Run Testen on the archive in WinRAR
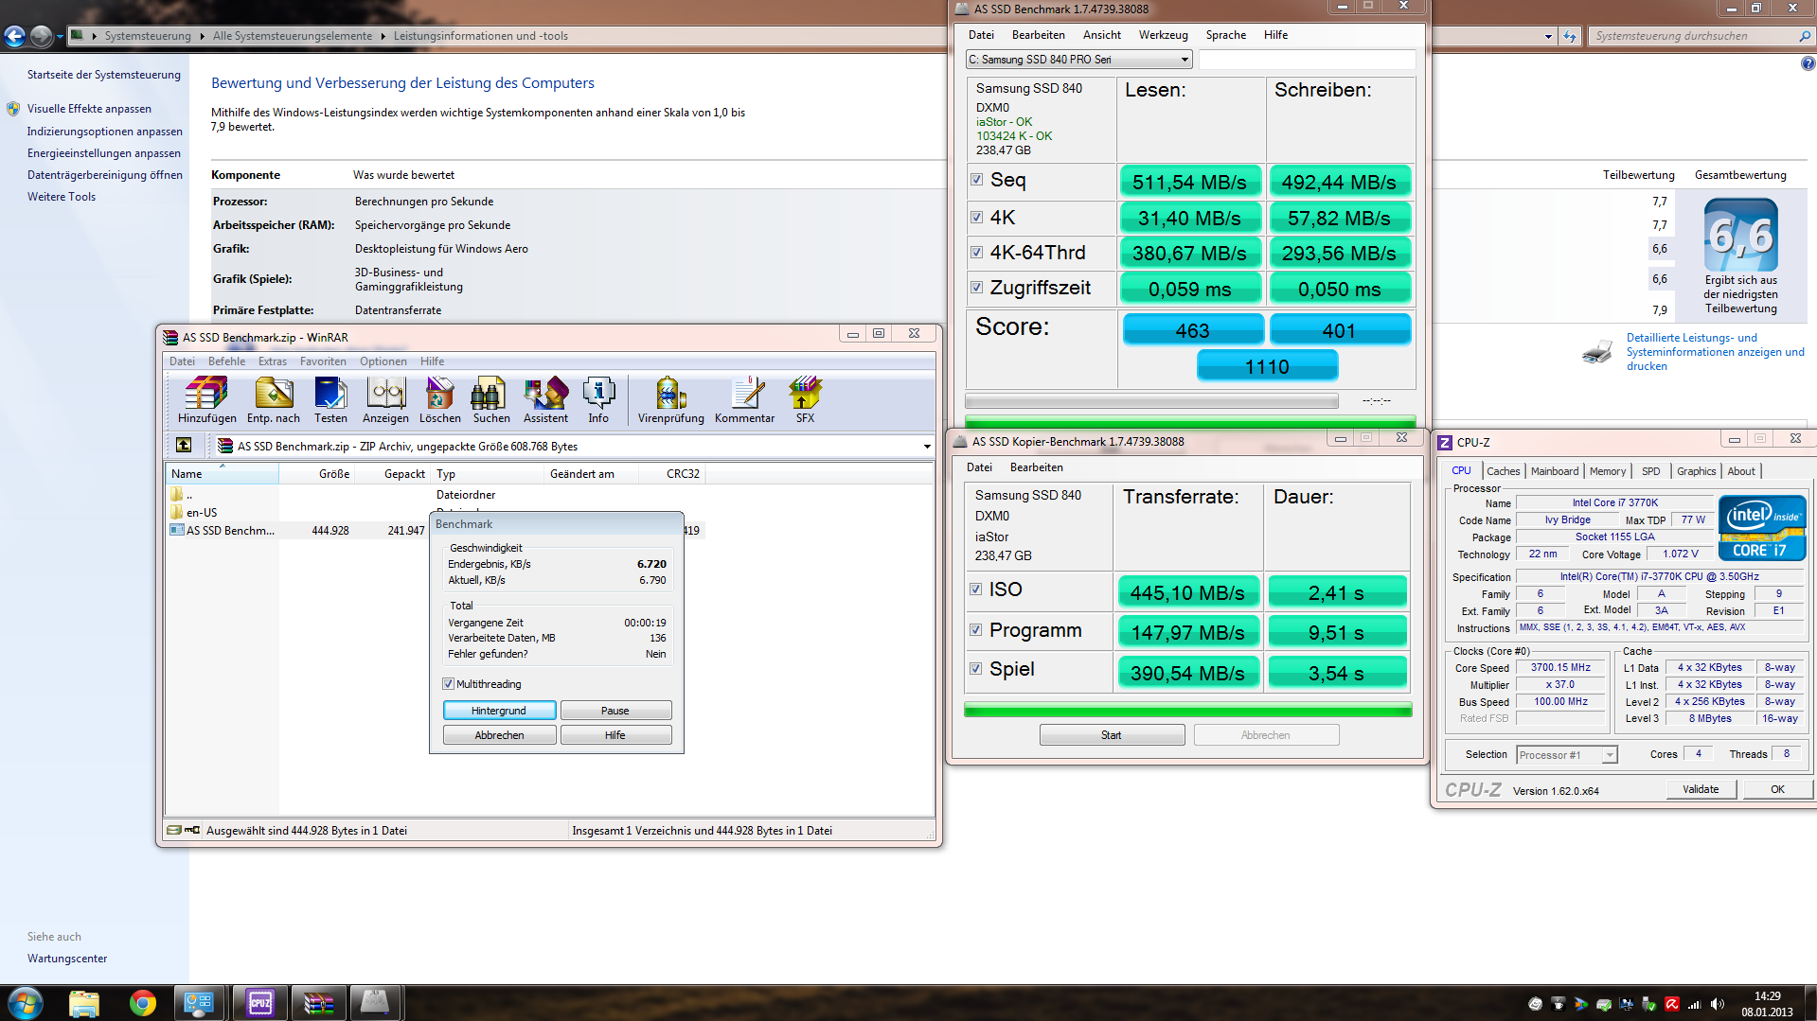The image size is (1817, 1021). point(330,400)
